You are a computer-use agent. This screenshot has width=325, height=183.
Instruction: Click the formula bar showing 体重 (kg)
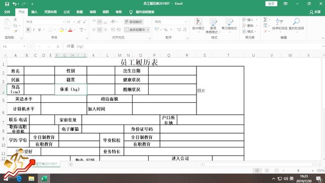pyautogui.click(x=193, y=46)
